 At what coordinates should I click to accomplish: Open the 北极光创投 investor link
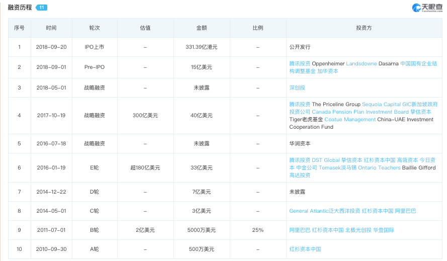pyautogui.click(x=359, y=230)
